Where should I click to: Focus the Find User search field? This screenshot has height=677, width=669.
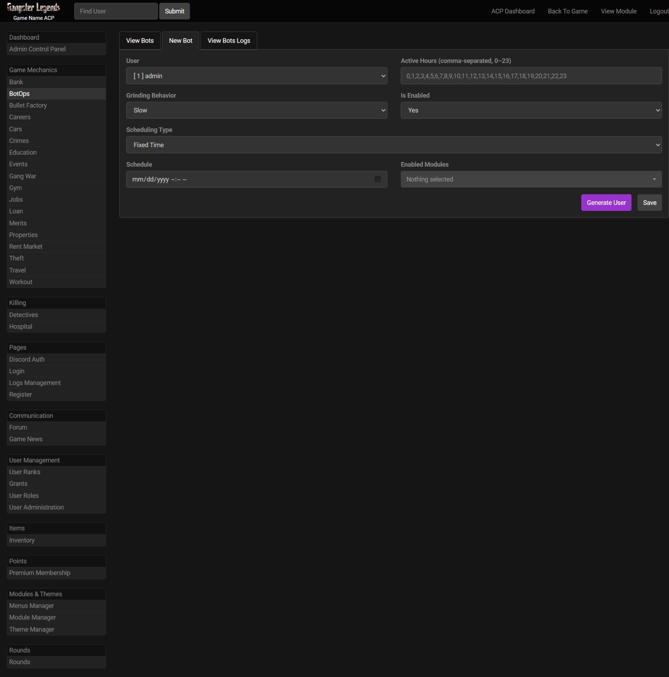[116, 11]
